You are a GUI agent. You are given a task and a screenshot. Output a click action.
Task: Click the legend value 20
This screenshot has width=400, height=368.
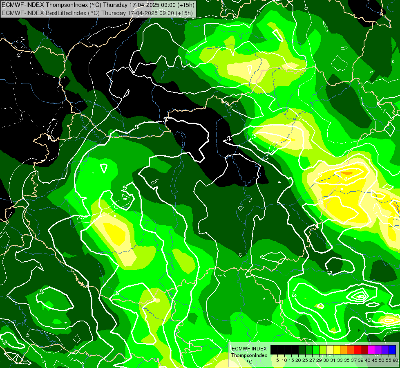pos(299,360)
